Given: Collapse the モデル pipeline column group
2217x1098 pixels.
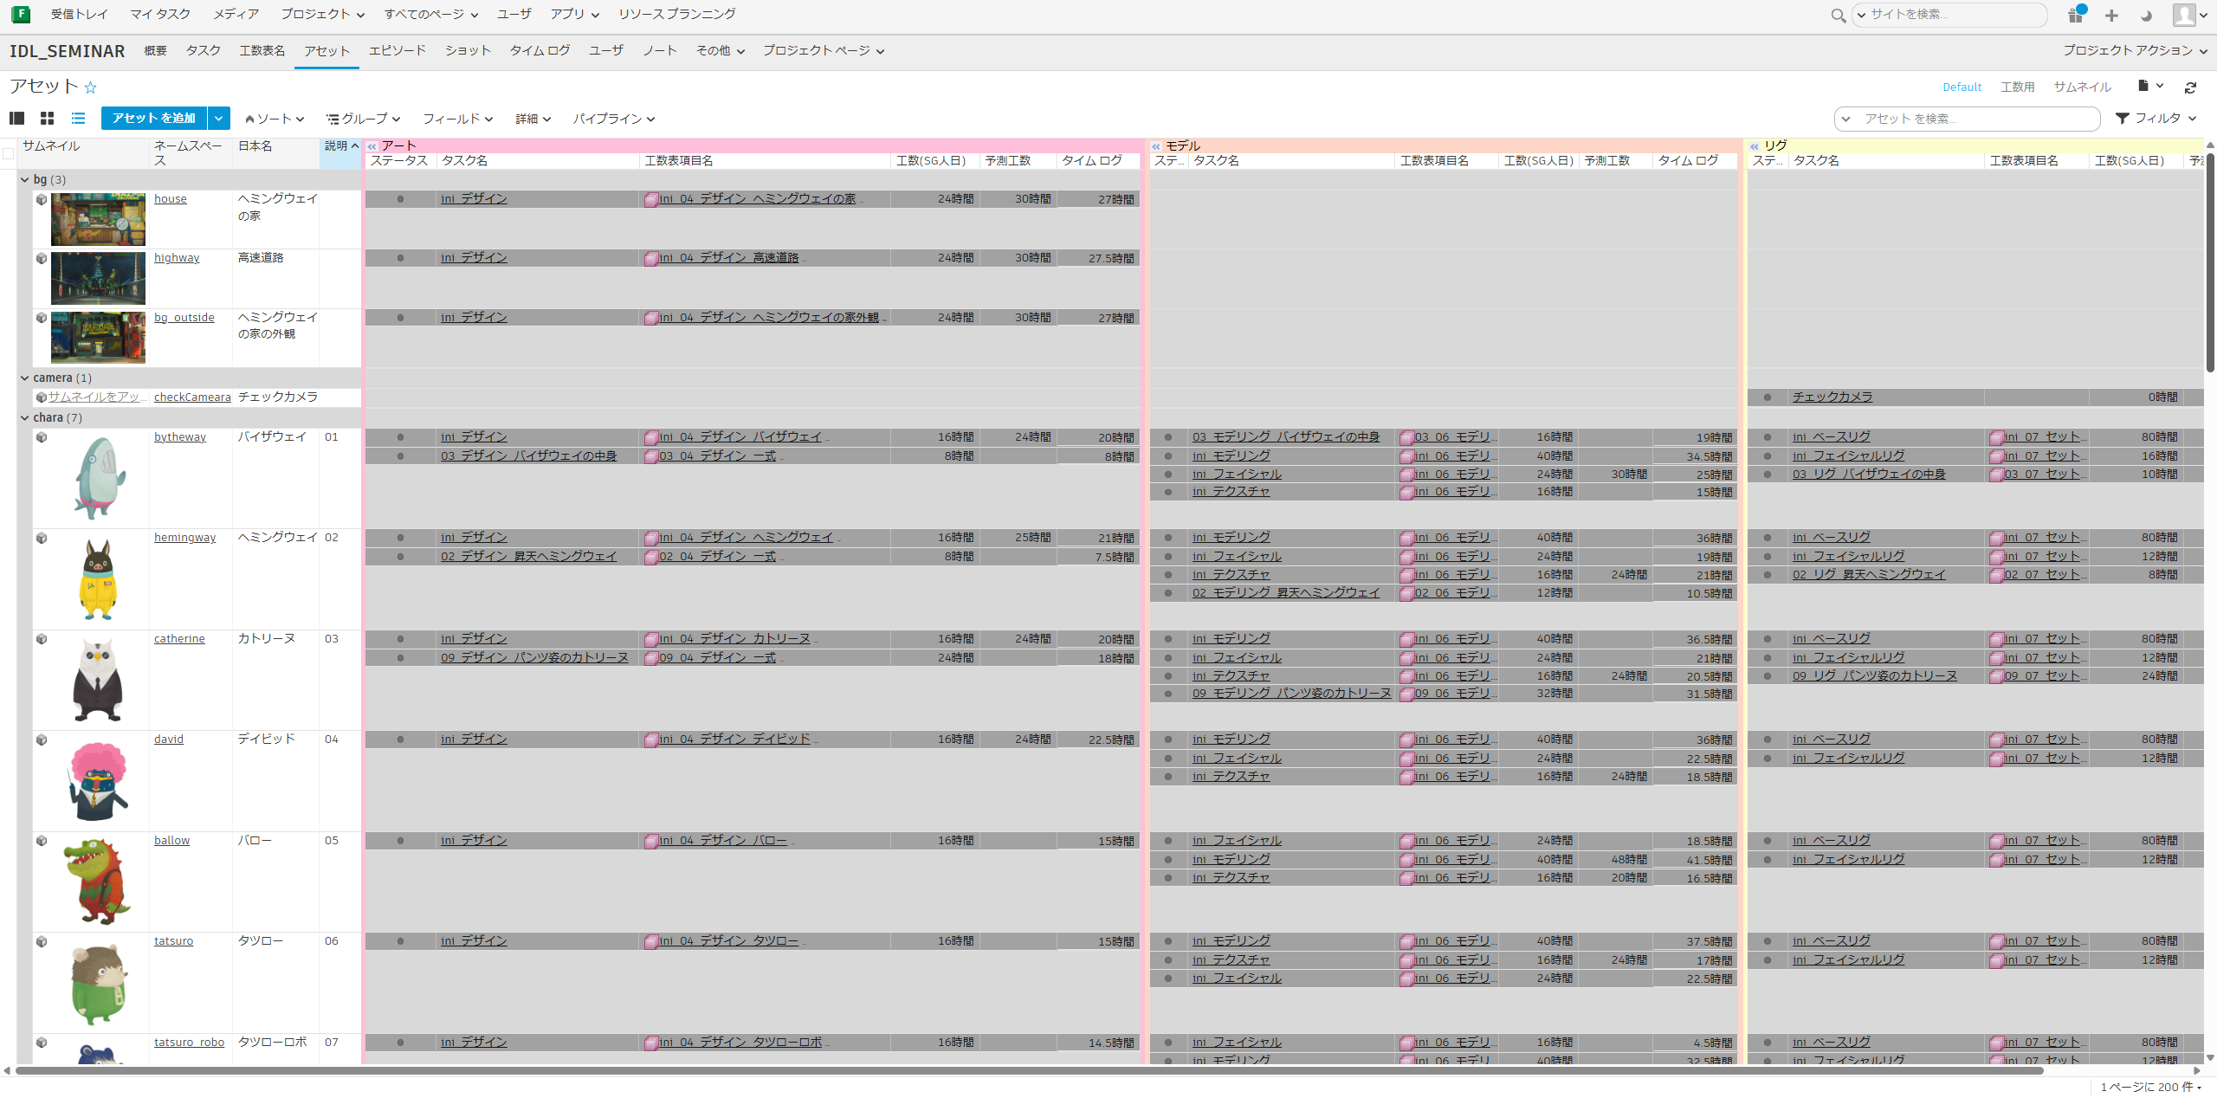Looking at the screenshot, I should (x=1156, y=146).
